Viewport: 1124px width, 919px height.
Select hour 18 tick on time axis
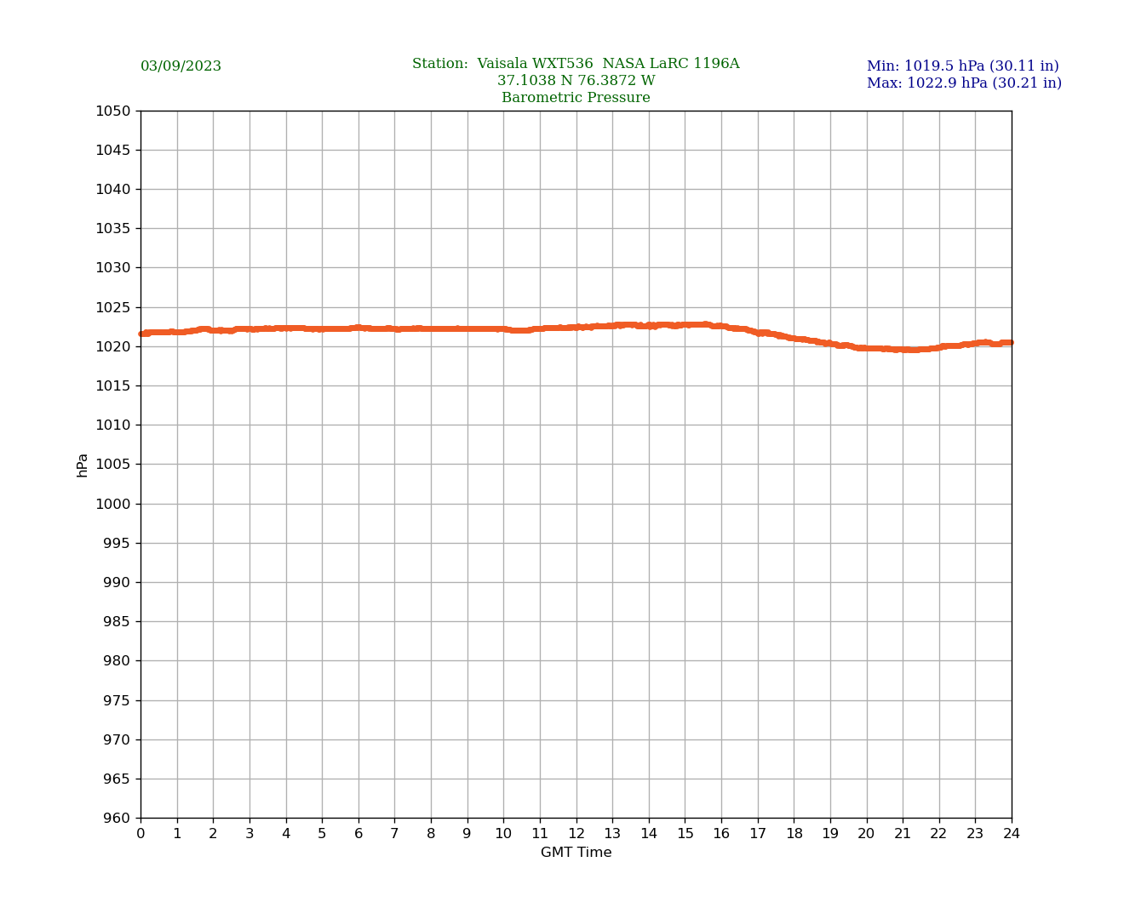(x=794, y=834)
